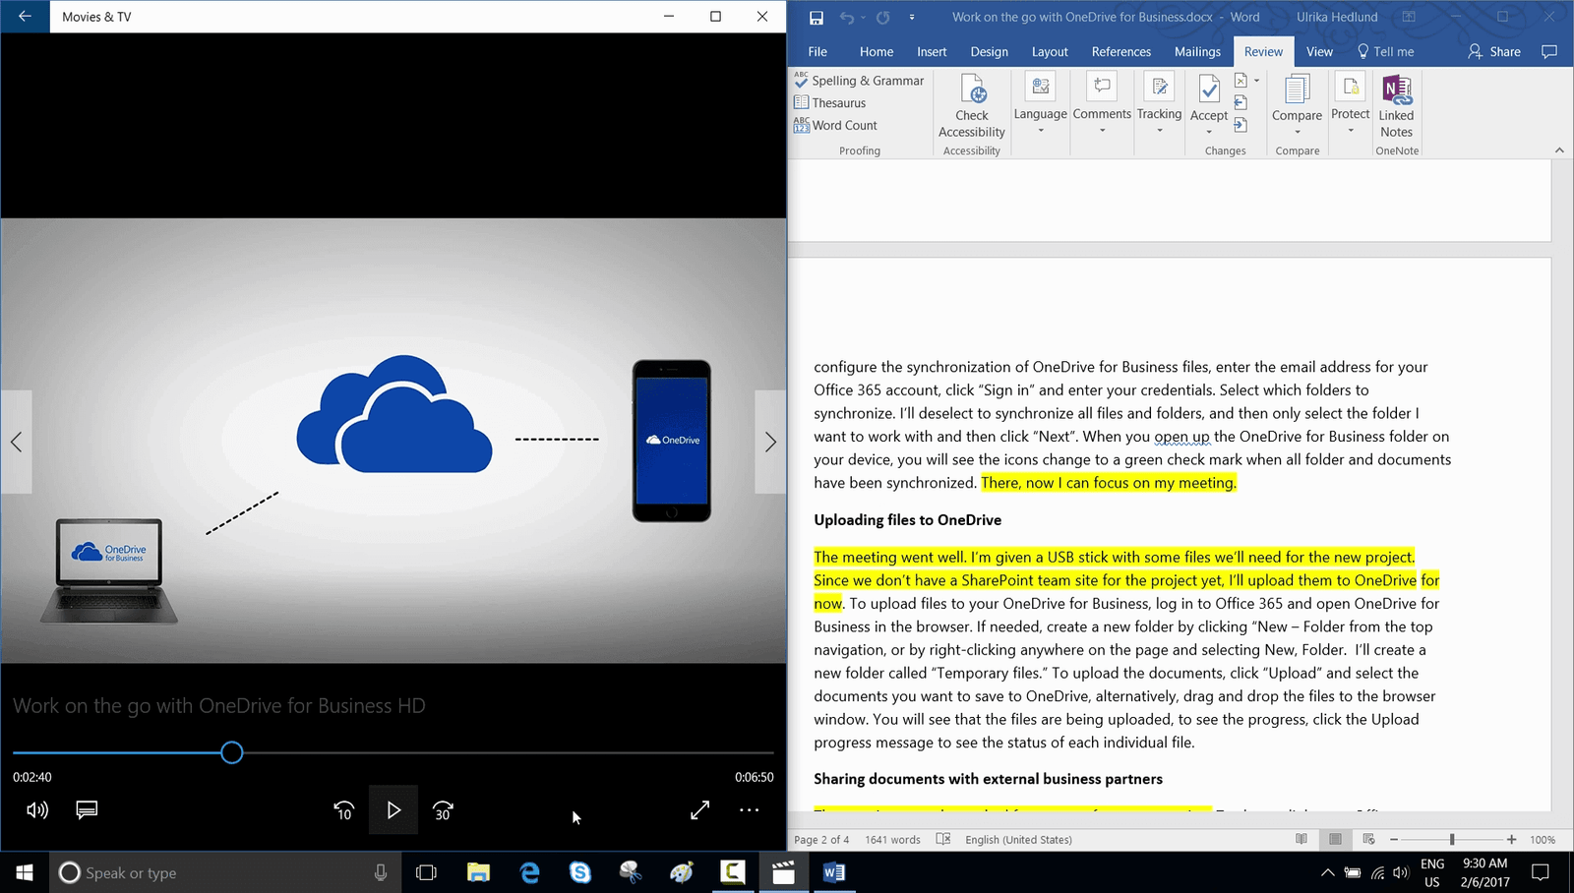
Task: Click the Share button in Word
Action: tap(1493, 52)
